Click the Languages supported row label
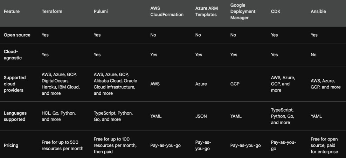 (15, 116)
